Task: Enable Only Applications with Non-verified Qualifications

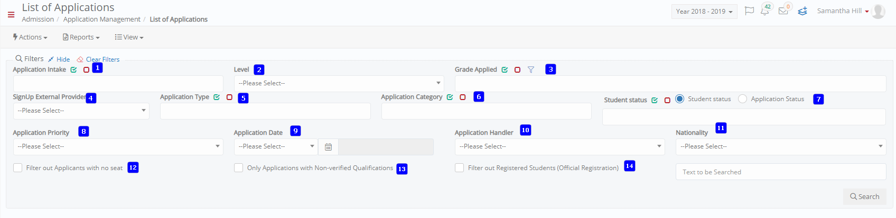Action: point(239,168)
